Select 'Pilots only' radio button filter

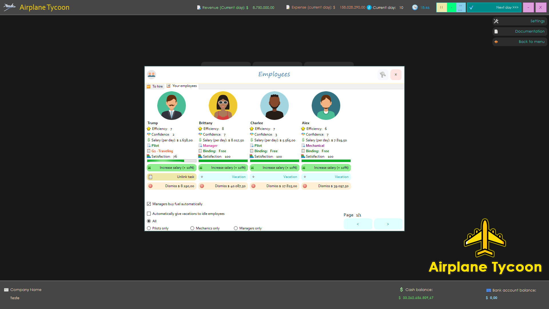click(149, 228)
